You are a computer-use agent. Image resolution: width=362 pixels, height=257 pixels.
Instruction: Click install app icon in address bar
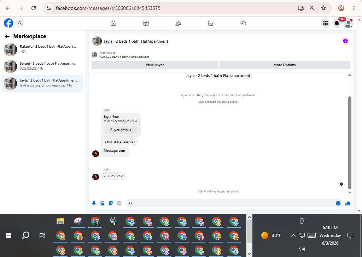[300, 8]
